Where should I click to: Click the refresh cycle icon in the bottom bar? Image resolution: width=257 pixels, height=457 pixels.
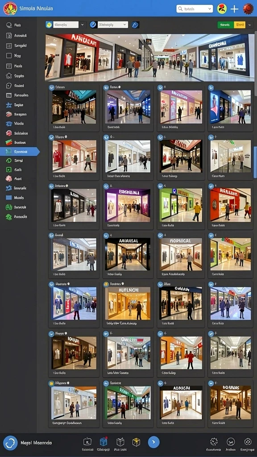tap(248, 441)
